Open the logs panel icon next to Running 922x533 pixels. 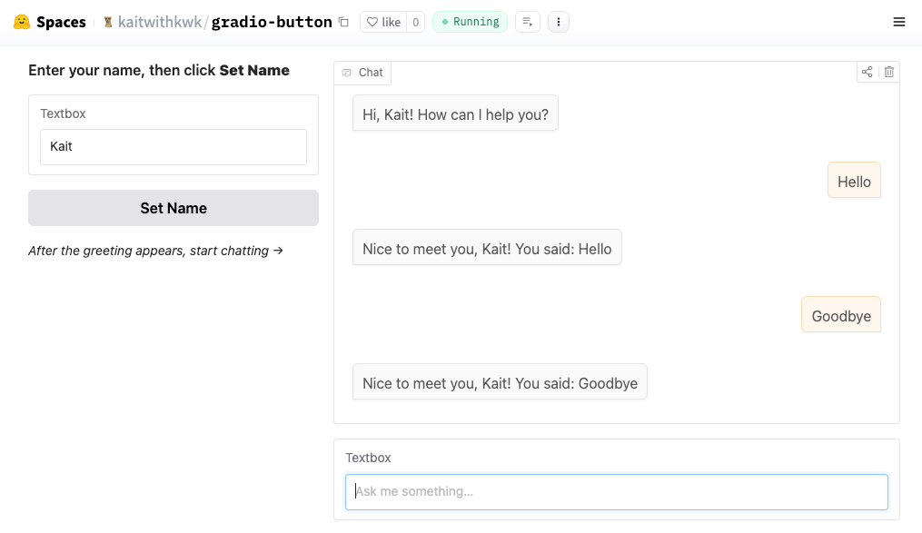(528, 22)
